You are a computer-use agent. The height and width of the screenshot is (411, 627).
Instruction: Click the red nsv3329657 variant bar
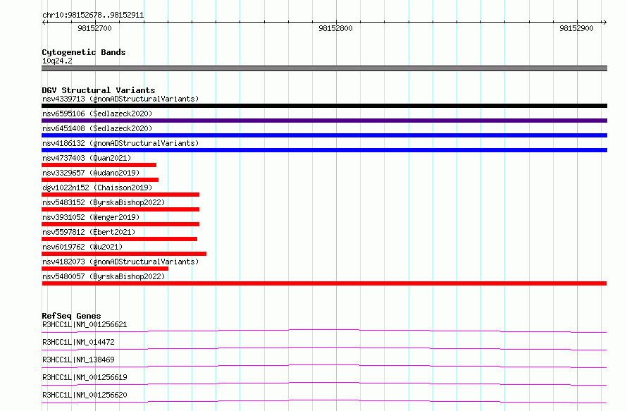tap(100, 180)
